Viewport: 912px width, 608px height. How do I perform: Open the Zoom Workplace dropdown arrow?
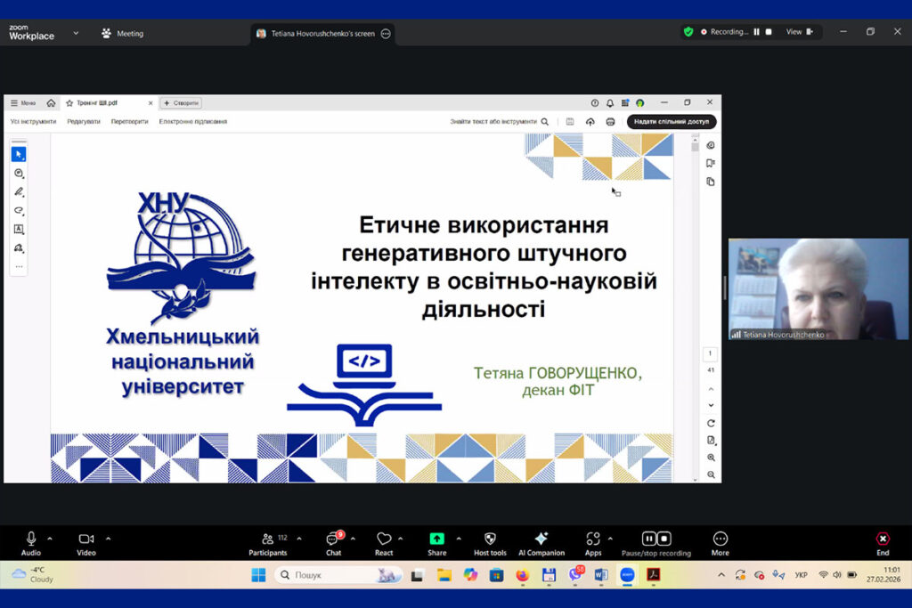[x=76, y=33]
